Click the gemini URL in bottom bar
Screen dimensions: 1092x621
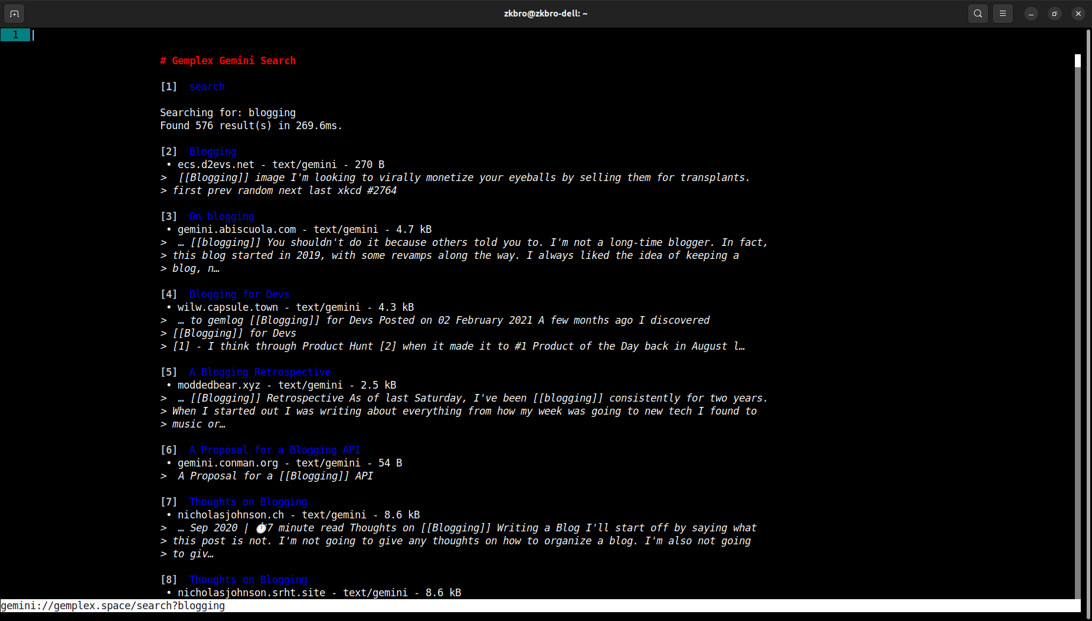click(x=113, y=606)
